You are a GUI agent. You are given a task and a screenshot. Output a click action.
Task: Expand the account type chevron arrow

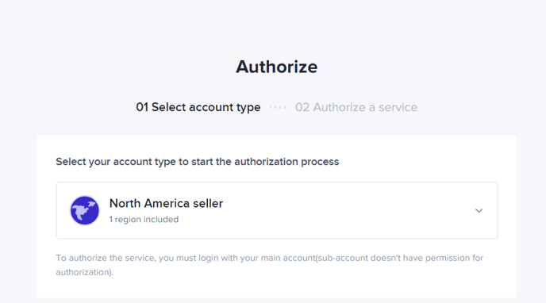point(479,210)
